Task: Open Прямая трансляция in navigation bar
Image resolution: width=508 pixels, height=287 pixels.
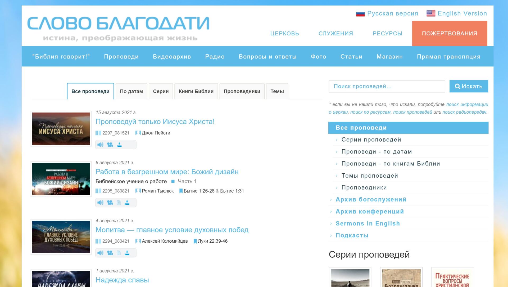Action: pos(448,57)
